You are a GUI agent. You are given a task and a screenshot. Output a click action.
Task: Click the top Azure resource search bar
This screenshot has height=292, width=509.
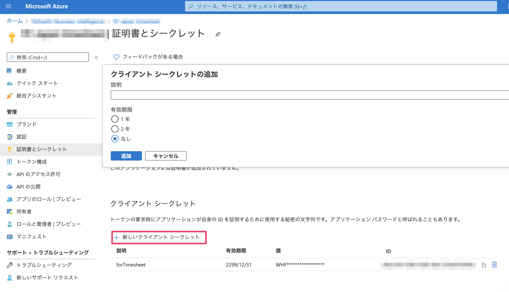(341, 6)
